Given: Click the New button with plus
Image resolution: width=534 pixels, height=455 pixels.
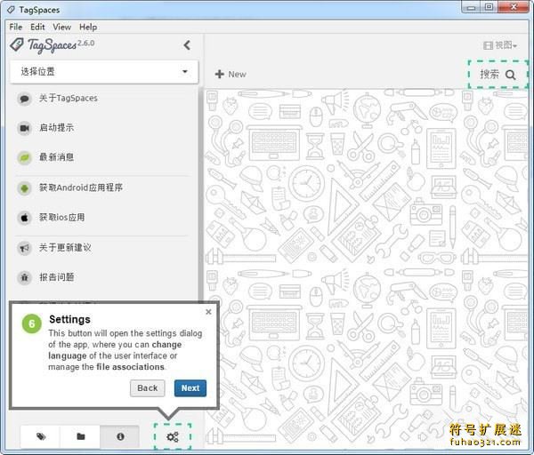Looking at the screenshot, I should click(x=231, y=74).
